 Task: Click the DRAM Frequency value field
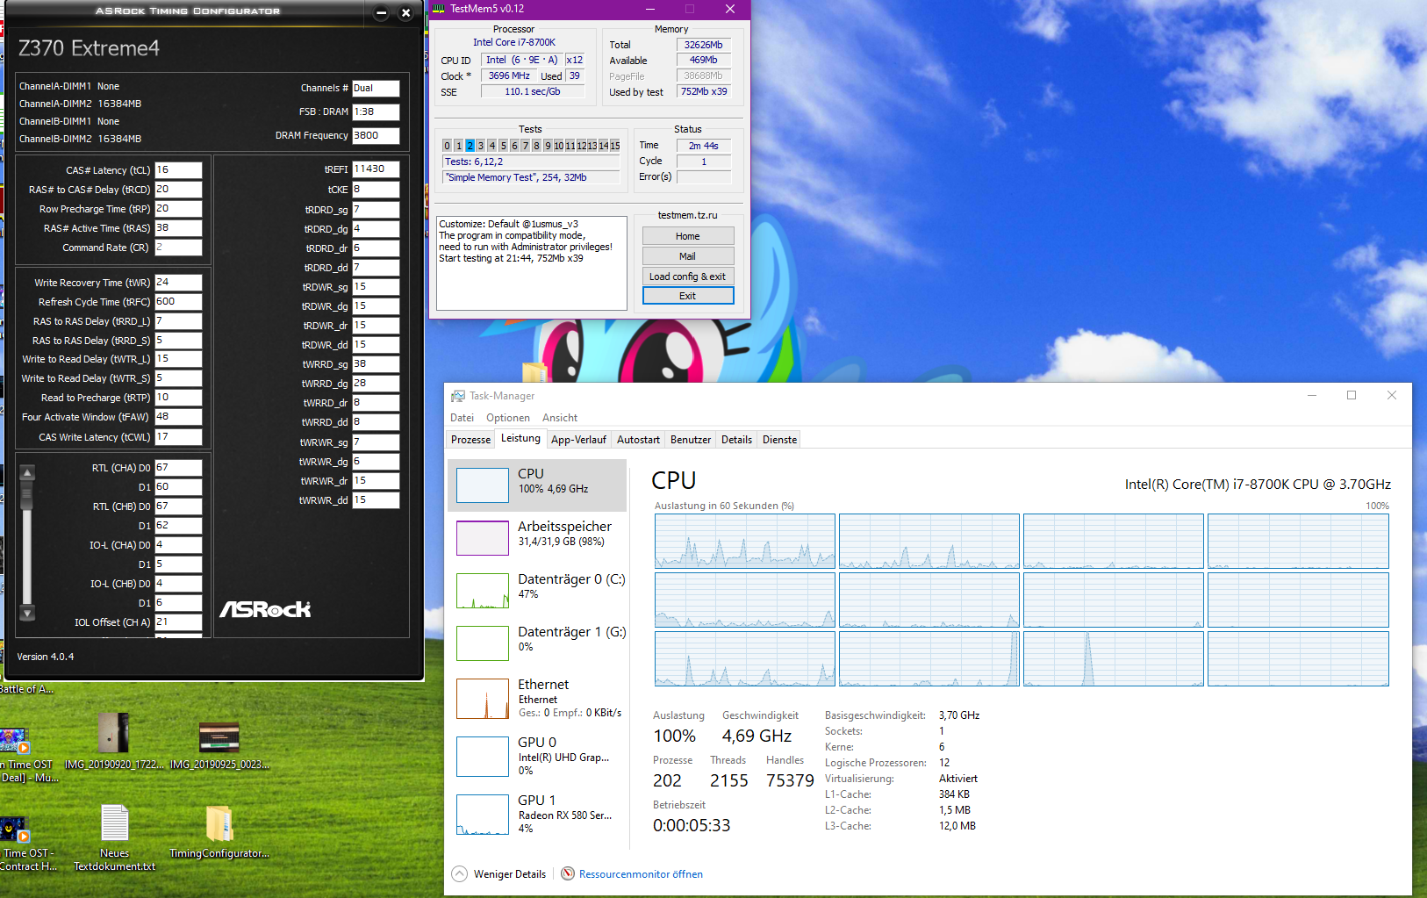point(376,136)
